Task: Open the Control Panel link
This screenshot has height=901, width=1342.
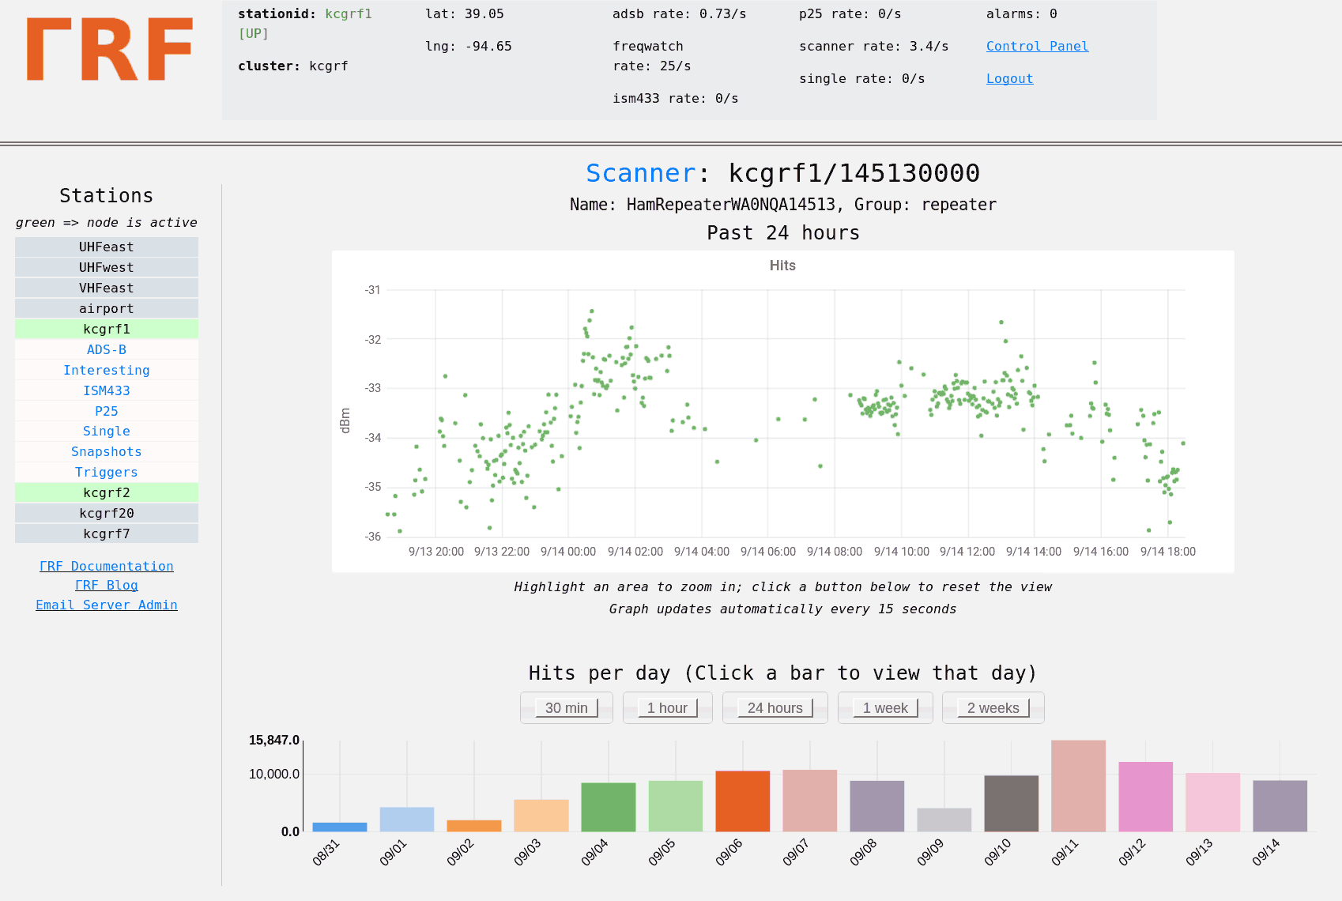Action: [1037, 46]
